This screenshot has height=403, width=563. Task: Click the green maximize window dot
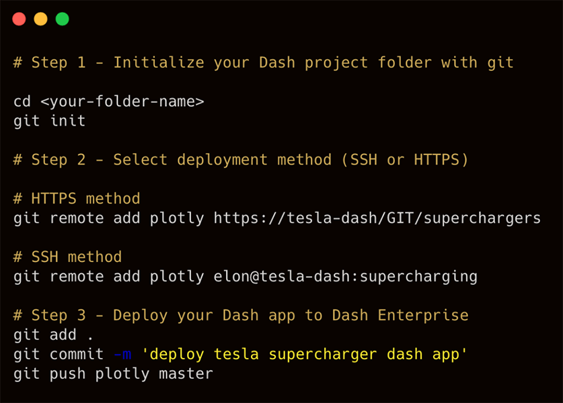pyautogui.click(x=62, y=19)
